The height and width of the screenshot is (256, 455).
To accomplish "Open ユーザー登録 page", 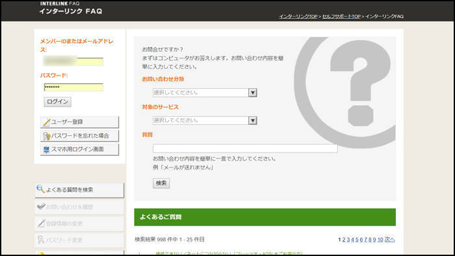I will pos(79,122).
